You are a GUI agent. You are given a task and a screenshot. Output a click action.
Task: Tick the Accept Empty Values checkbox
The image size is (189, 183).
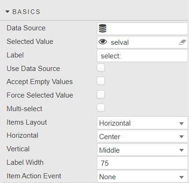[x=101, y=81]
